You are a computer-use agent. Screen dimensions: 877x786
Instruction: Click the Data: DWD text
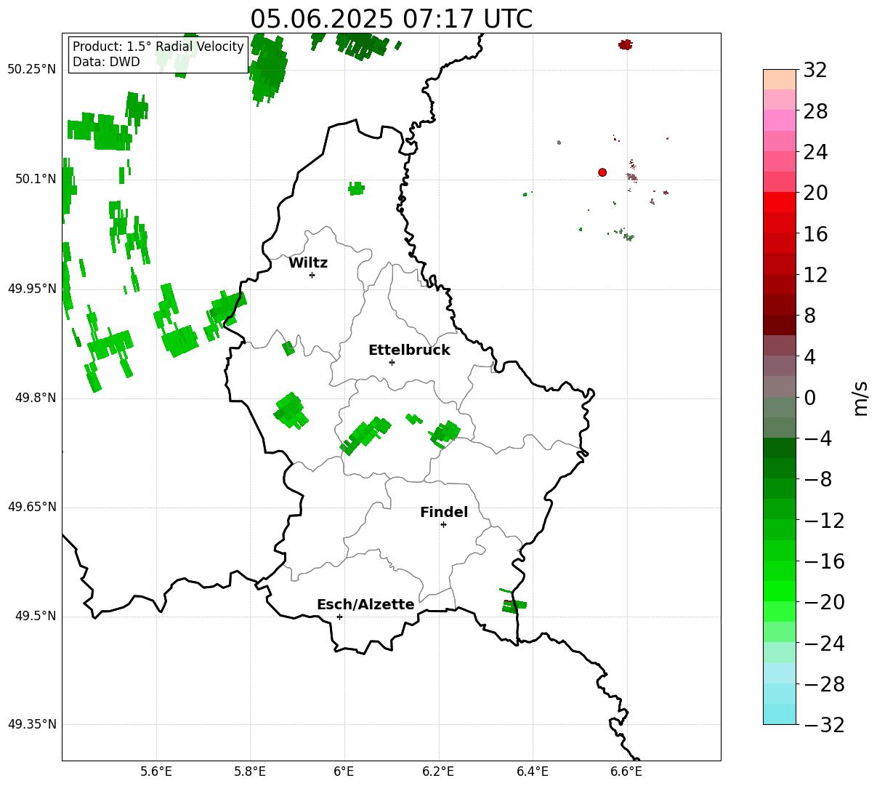pyautogui.click(x=106, y=63)
